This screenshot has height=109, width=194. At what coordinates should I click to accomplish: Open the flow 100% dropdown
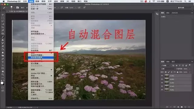click(75, 8)
